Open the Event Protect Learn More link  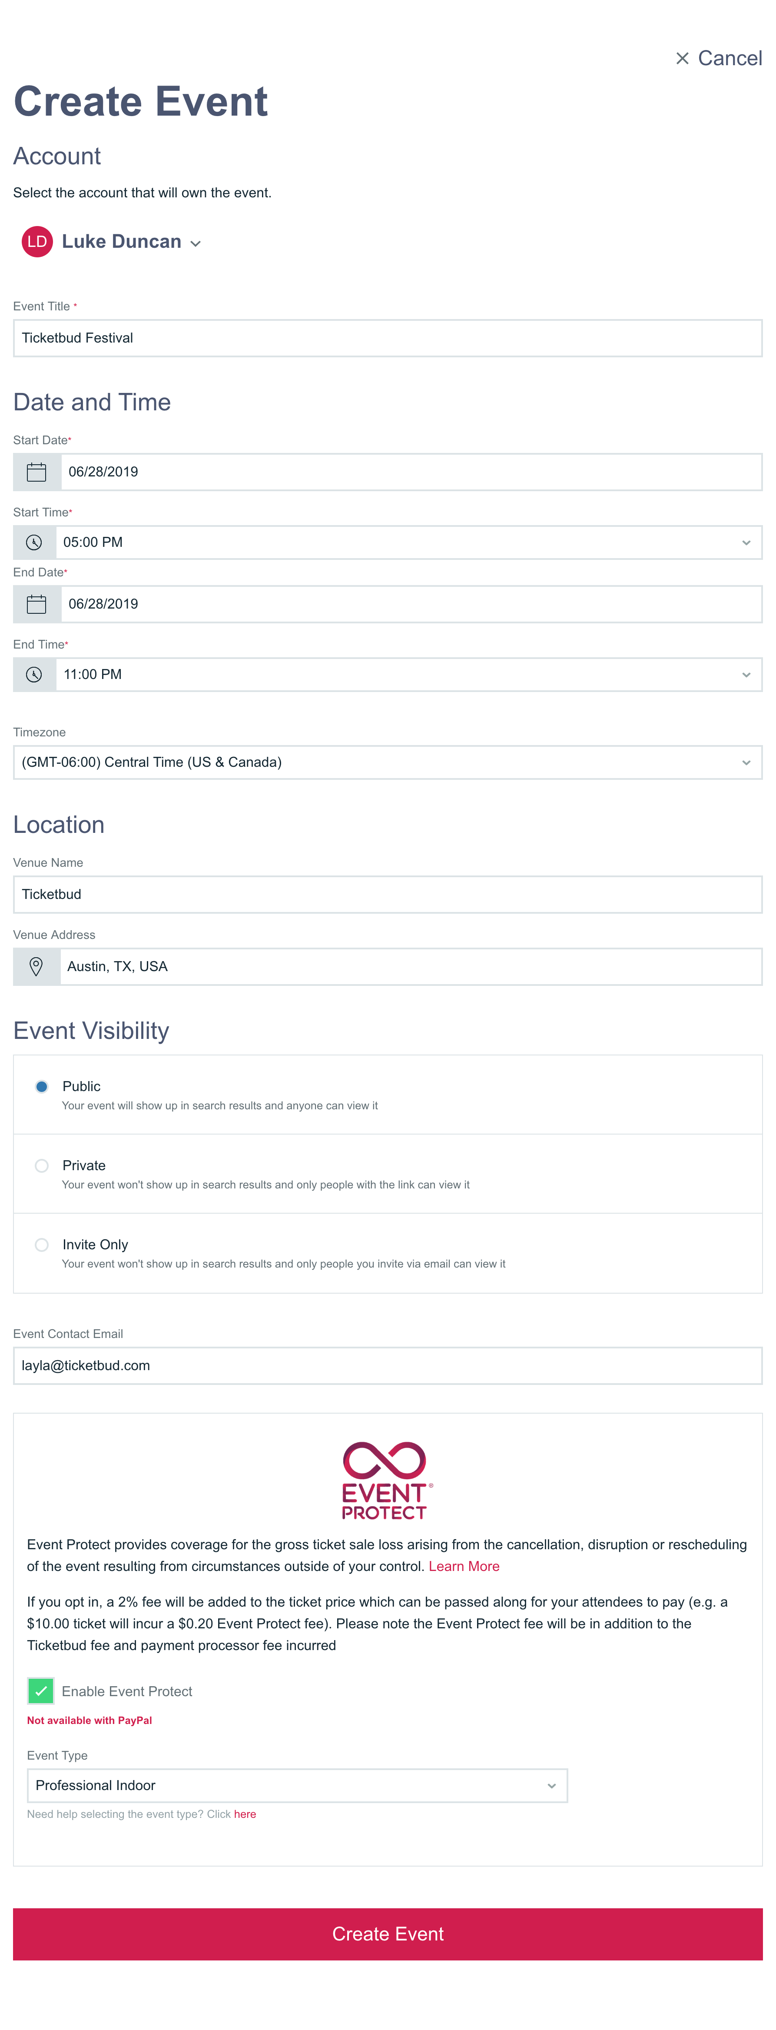tap(464, 1566)
